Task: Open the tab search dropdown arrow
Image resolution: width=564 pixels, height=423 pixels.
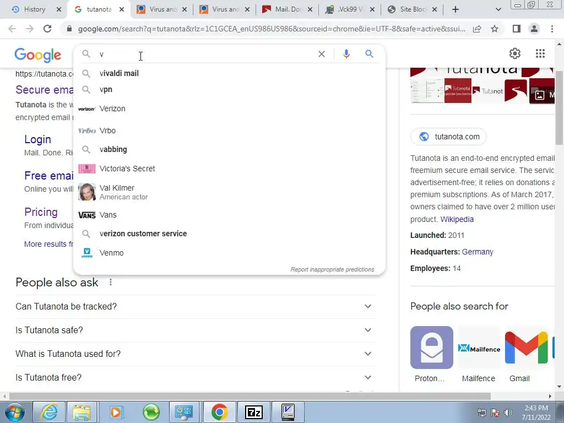Action: (498, 9)
